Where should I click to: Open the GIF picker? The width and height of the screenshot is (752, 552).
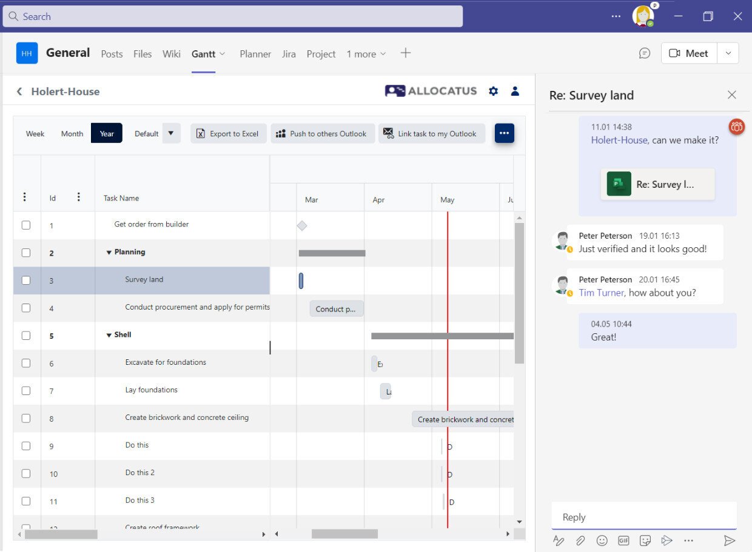pos(623,540)
